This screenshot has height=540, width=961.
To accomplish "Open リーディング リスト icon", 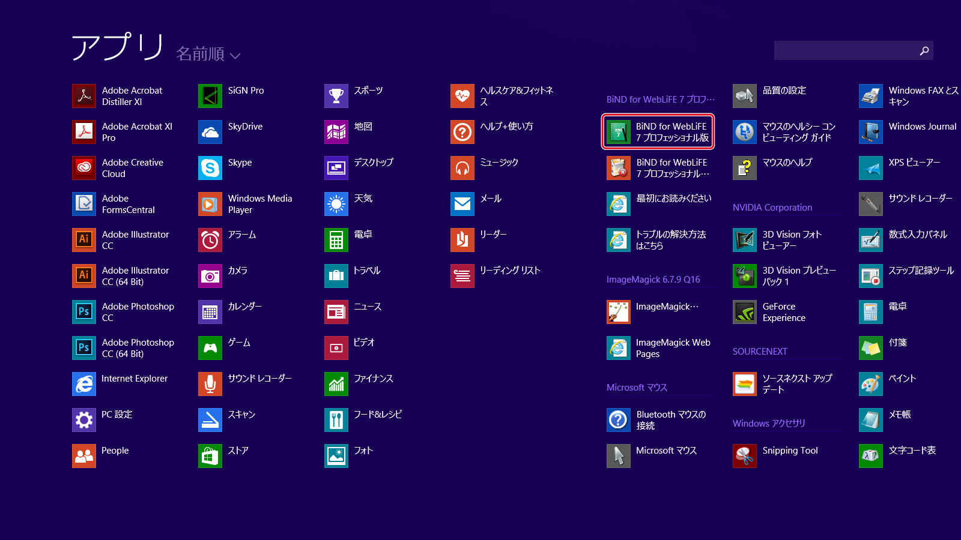I will click(x=462, y=276).
